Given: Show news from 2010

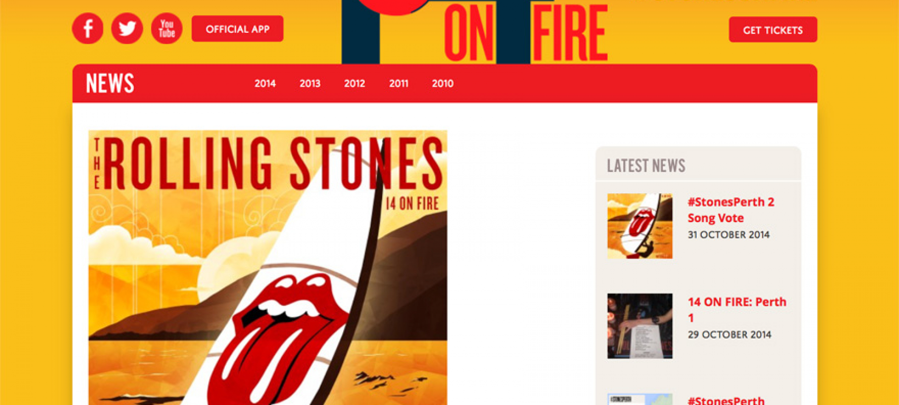Looking at the screenshot, I should pyautogui.click(x=442, y=83).
